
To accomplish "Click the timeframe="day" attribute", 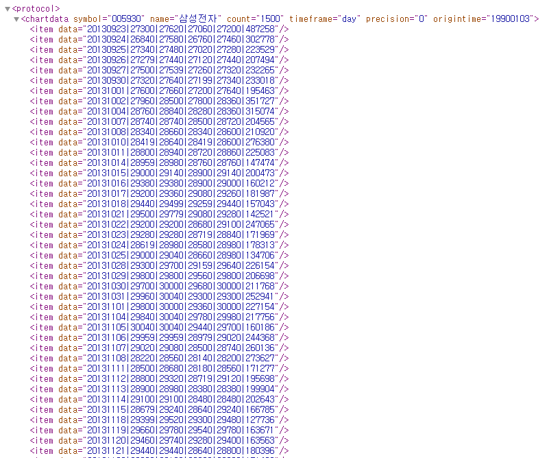I will (325, 19).
